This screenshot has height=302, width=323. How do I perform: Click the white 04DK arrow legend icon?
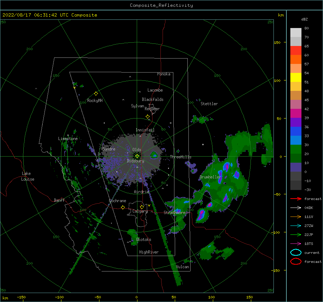coord(296,208)
